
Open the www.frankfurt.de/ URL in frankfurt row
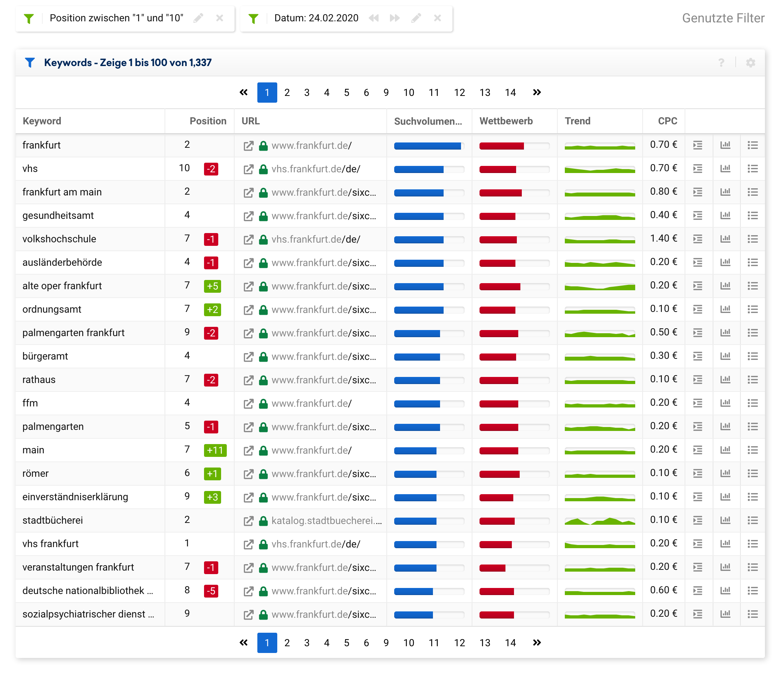(x=312, y=146)
